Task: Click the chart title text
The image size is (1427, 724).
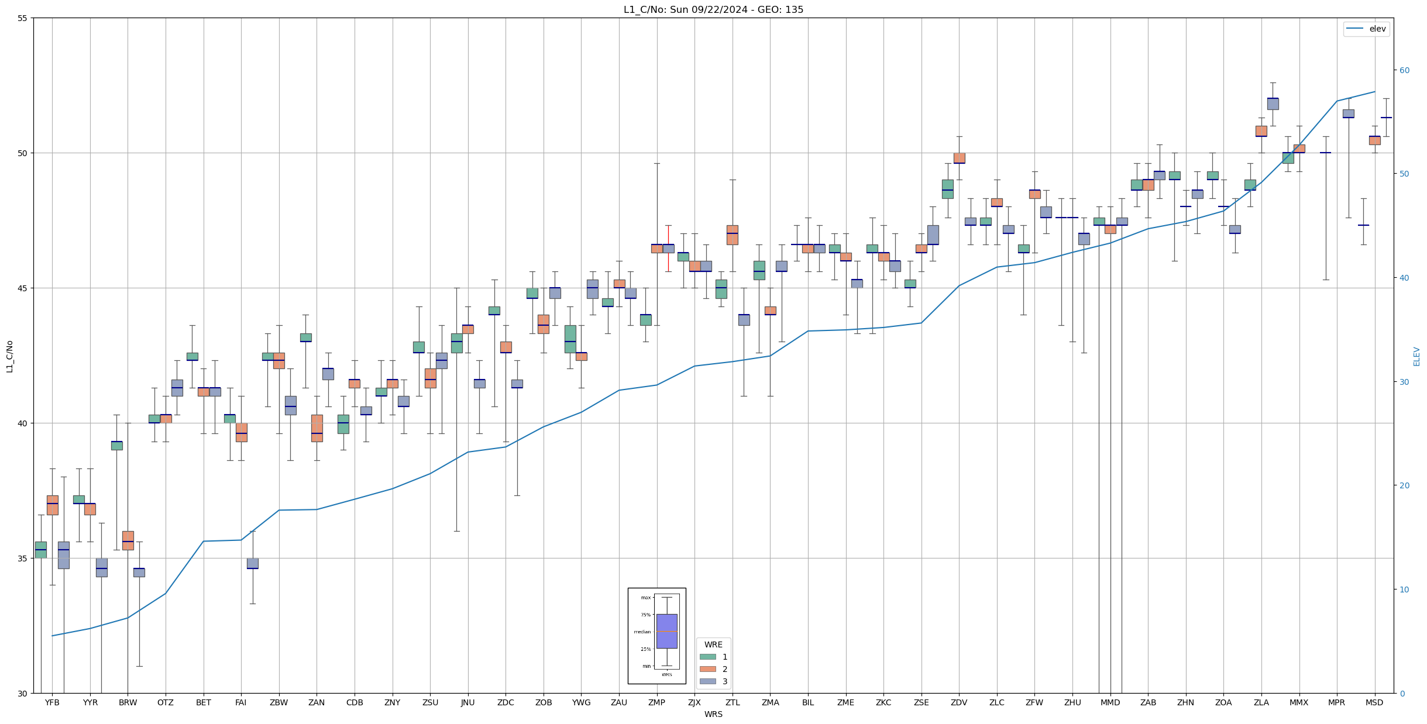Action: pos(713,9)
